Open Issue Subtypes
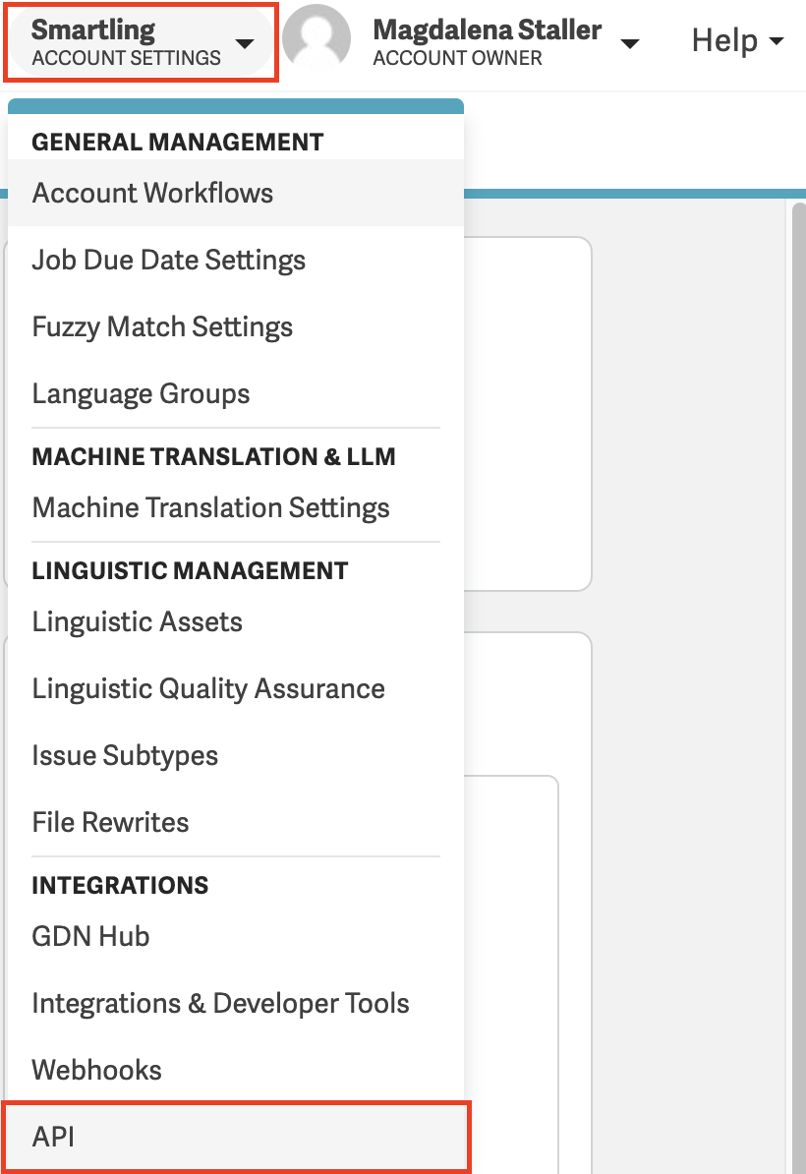This screenshot has width=806, height=1174. point(125,755)
